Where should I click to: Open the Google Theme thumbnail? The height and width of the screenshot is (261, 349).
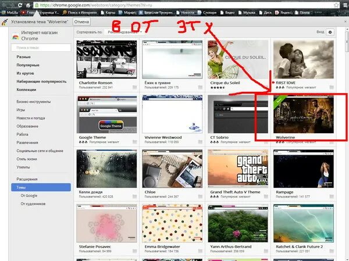[106, 114]
